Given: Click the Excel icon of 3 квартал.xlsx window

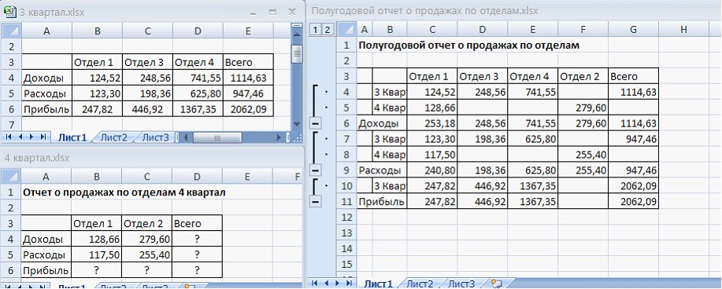Looking at the screenshot, I should pyautogui.click(x=10, y=12).
